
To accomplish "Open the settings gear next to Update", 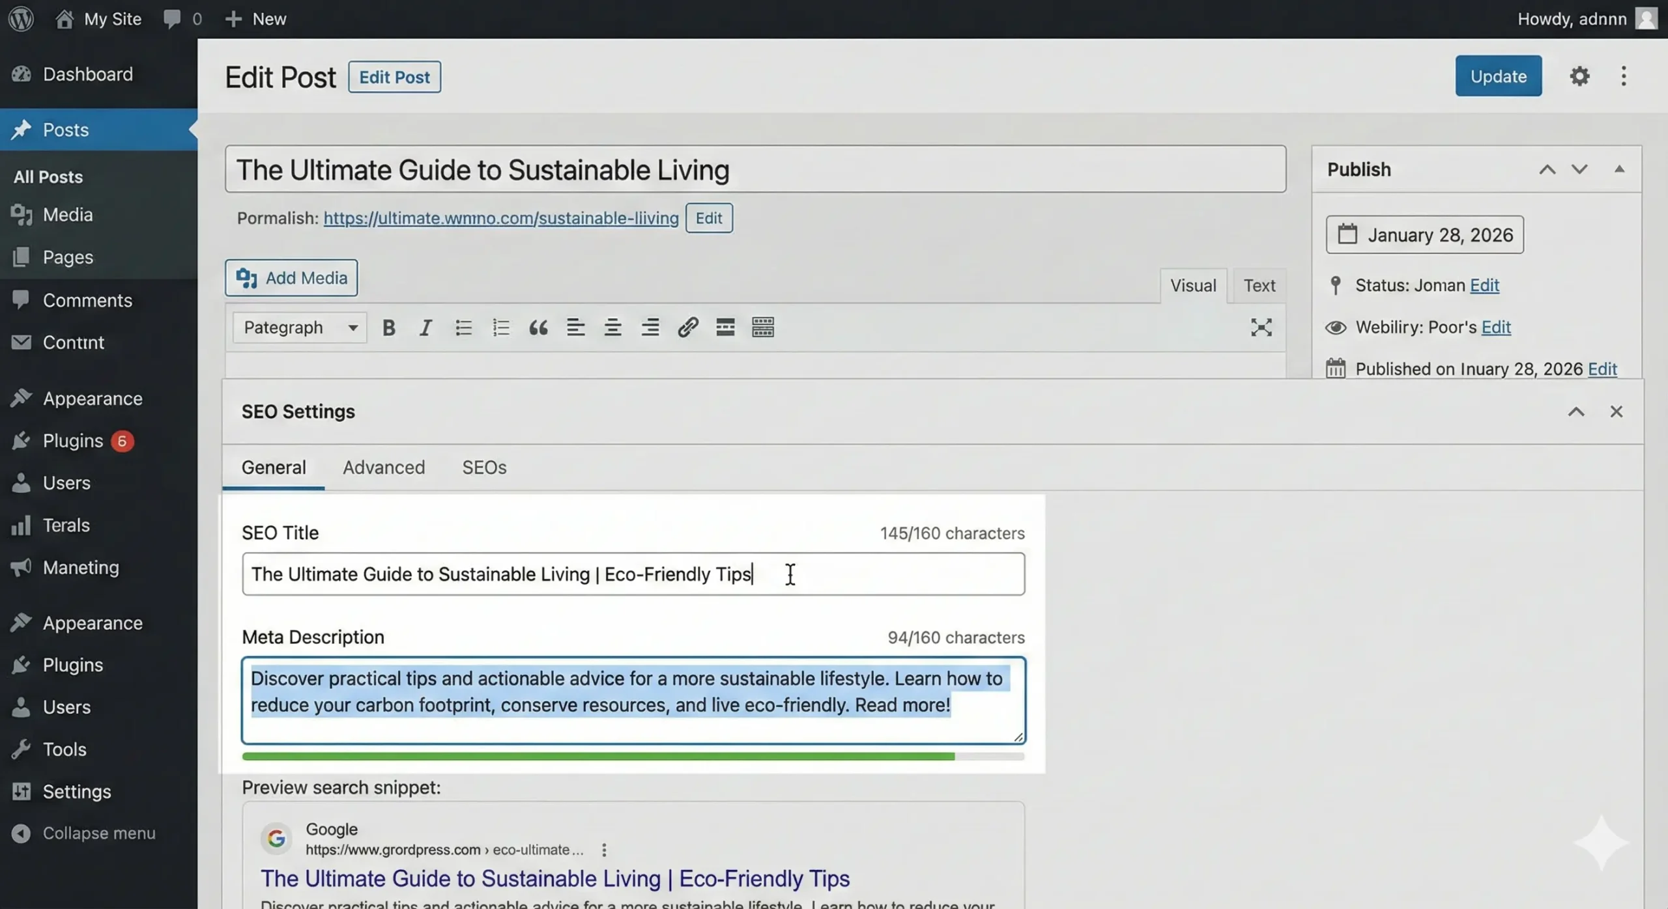I will (1579, 76).
